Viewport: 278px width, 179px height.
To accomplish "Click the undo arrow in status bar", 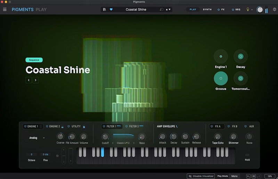I will [248, 176].
